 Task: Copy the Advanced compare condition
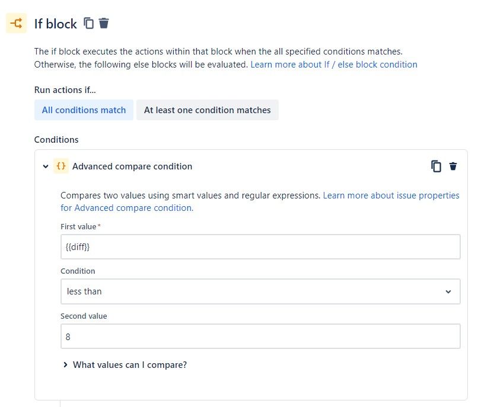point(436,166)
